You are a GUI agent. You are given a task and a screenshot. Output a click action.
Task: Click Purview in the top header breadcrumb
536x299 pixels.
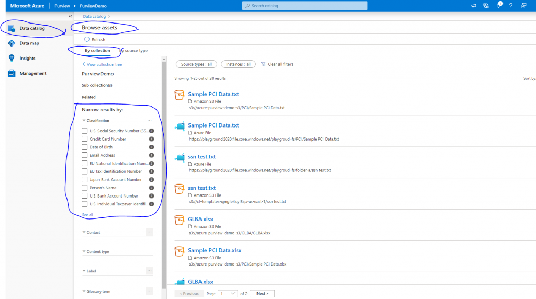tap(62, 6)
